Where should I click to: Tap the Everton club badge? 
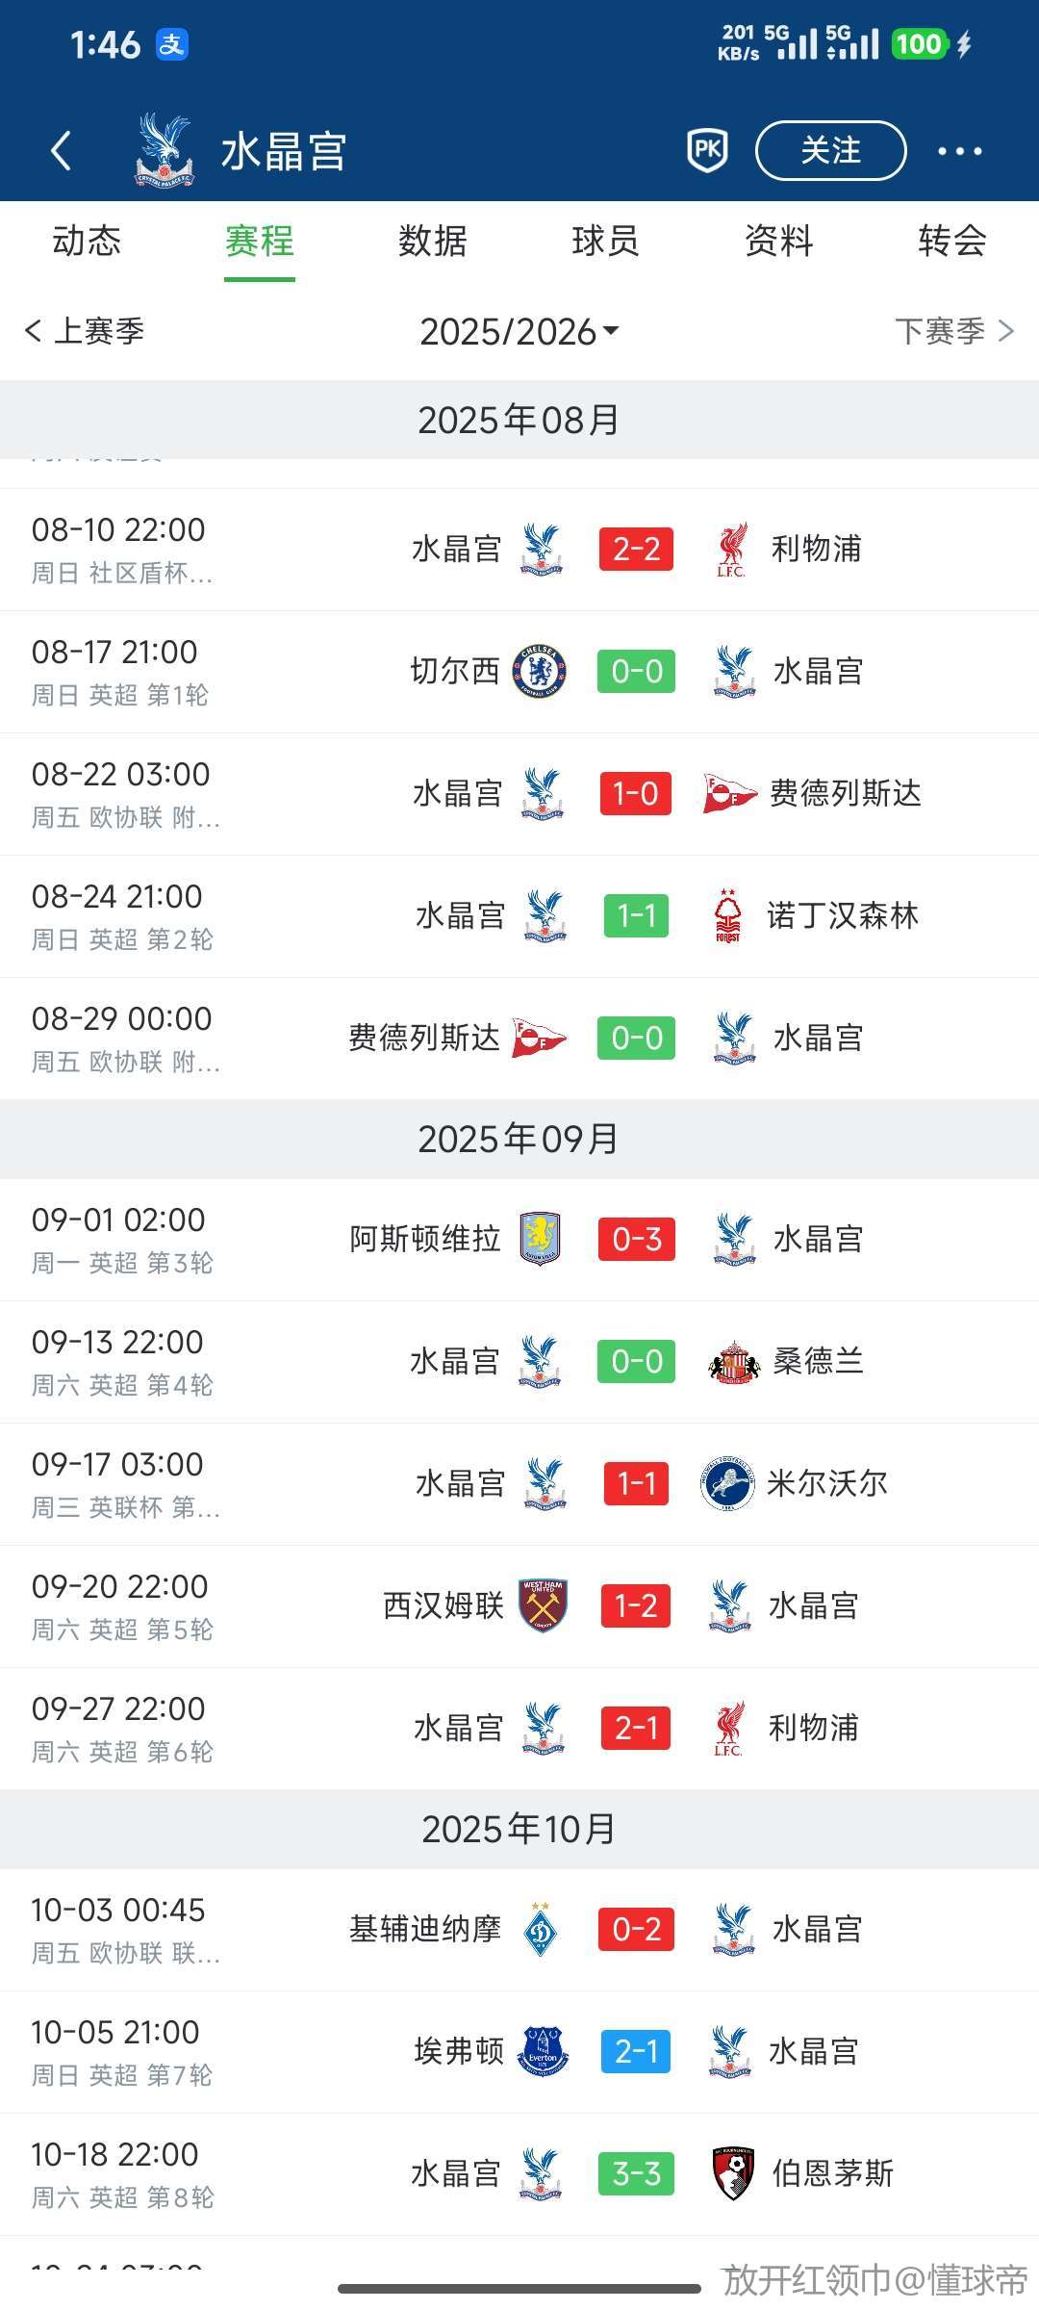click(x=543, y=2051)
